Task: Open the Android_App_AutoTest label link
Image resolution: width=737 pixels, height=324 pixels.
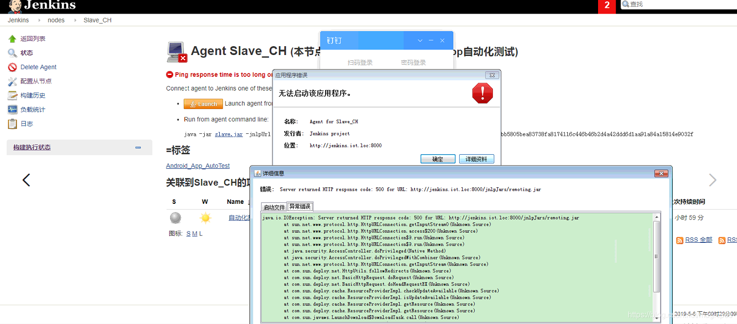Action: pos(198,166)
